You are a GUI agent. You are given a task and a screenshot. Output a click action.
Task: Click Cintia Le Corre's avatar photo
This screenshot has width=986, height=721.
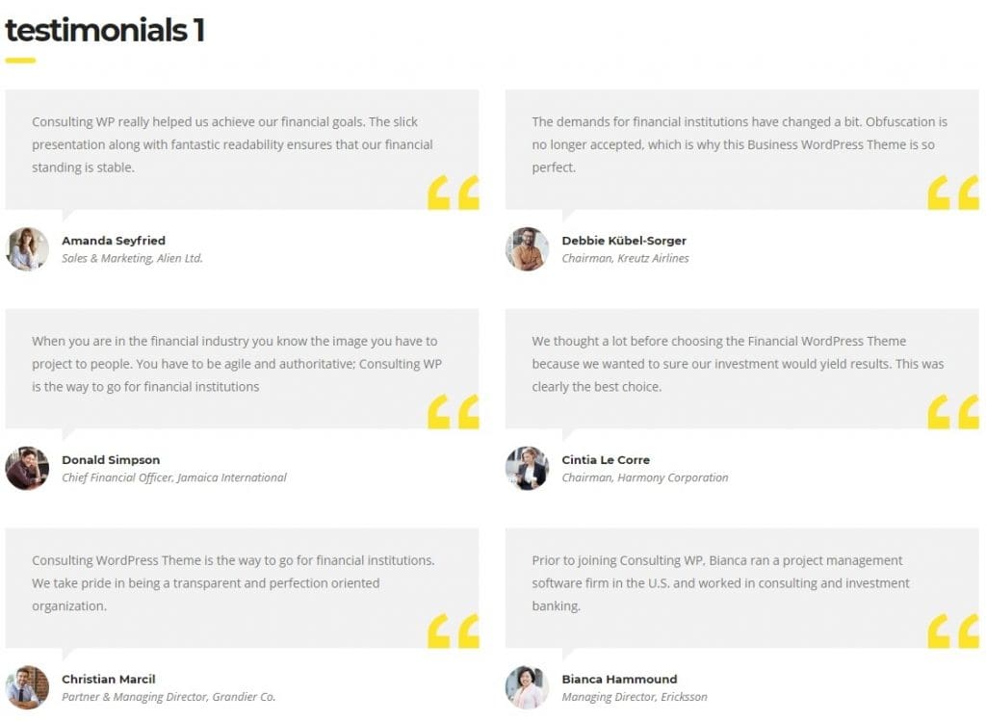[527, 469]
